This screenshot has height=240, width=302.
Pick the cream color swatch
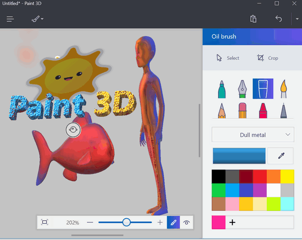click(x=260, y=204)
